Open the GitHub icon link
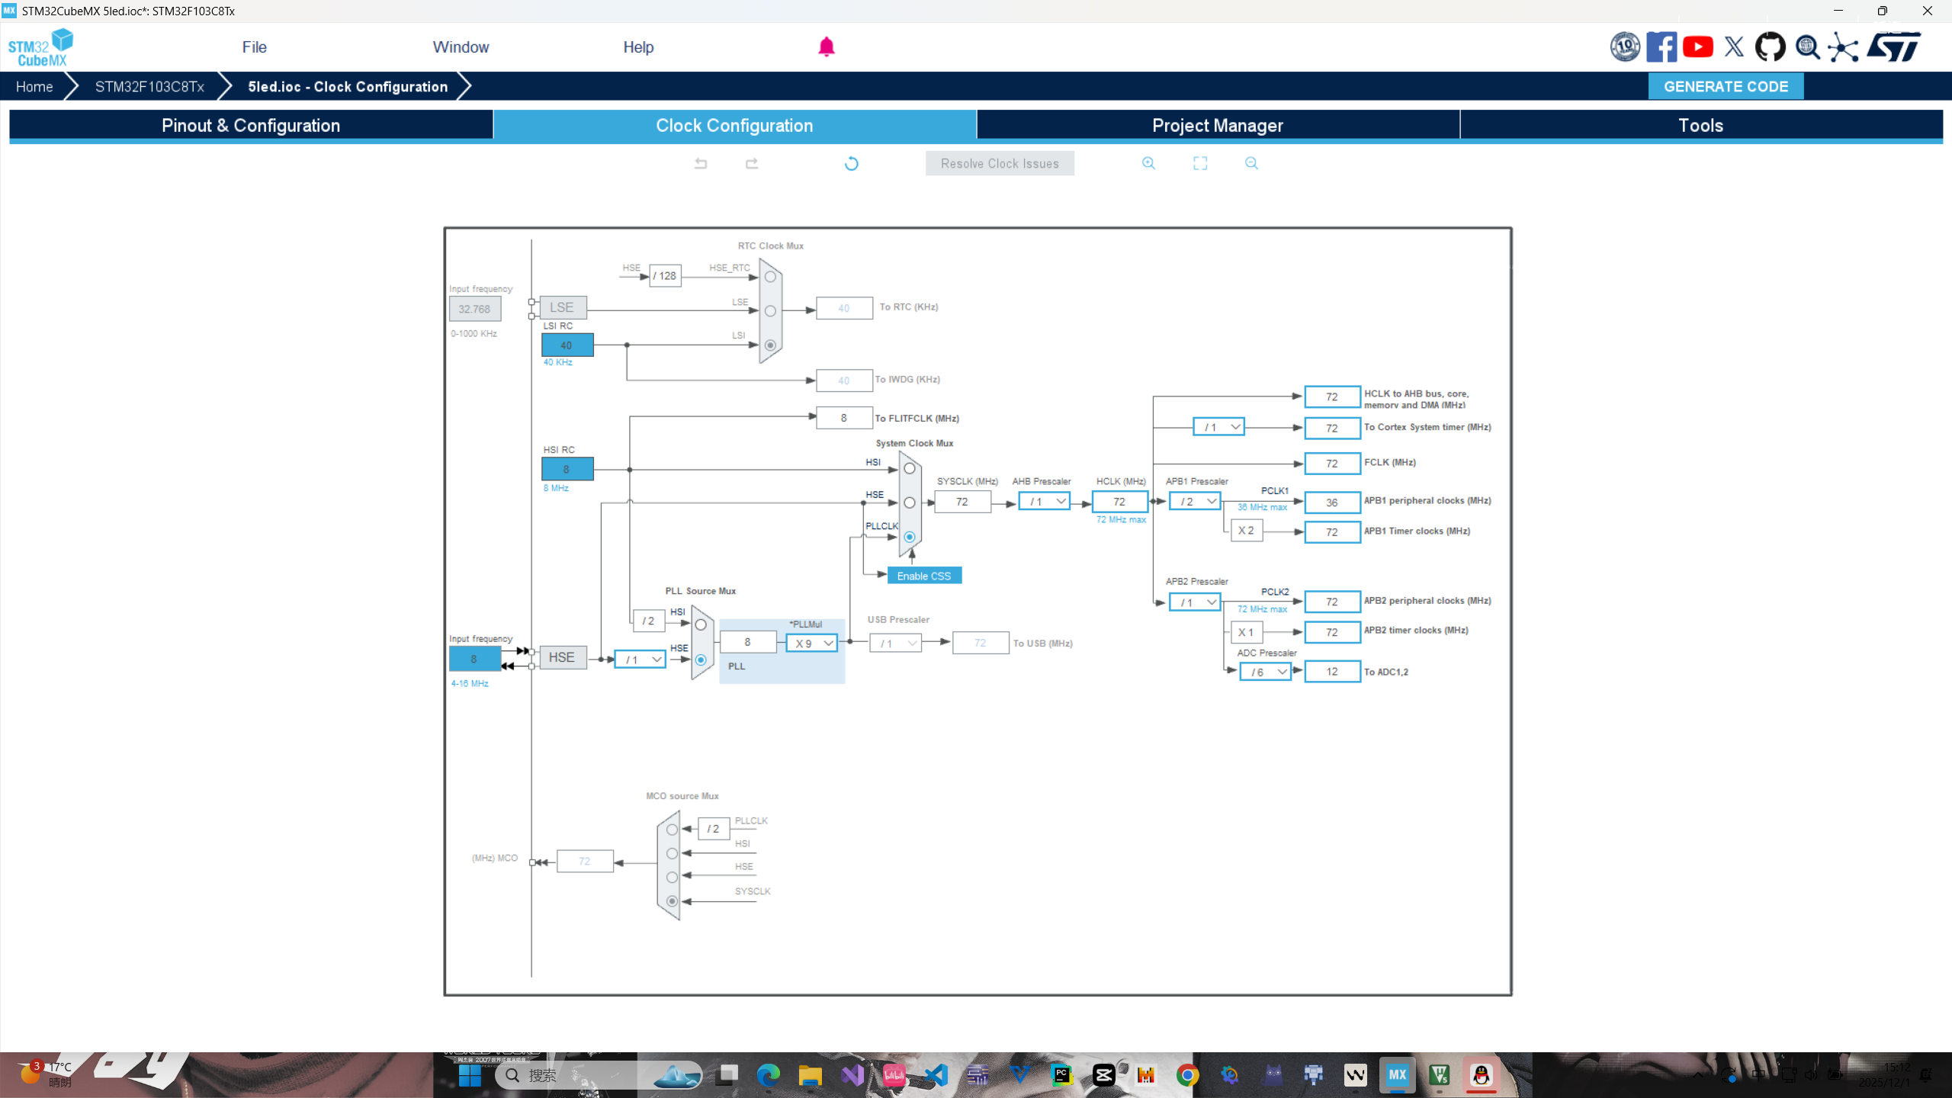The height and width of the screenshot is (1098, 1952). tap(1770, 47)
